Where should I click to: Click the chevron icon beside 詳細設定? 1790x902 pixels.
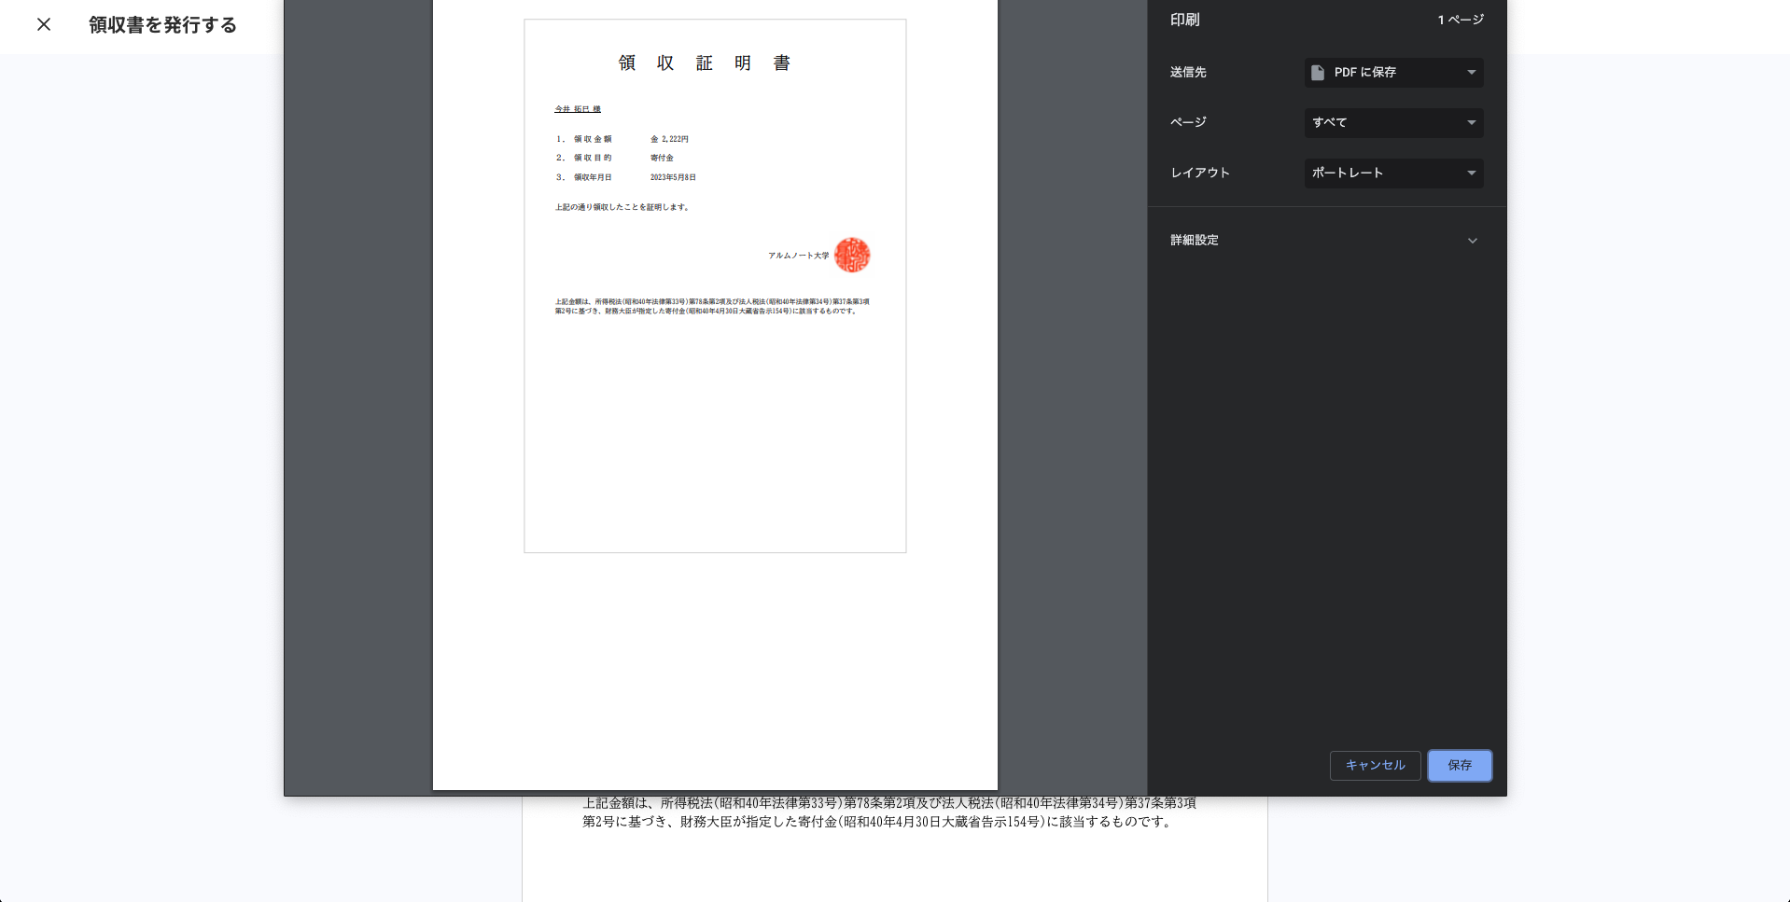point(1472,241)
